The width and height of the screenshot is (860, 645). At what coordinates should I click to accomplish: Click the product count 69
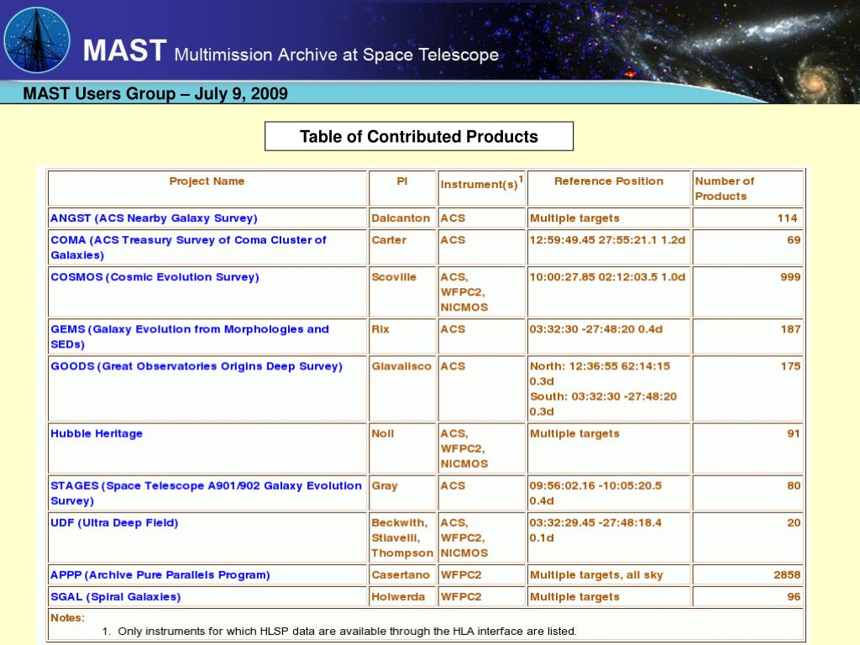tap(794, 239)
